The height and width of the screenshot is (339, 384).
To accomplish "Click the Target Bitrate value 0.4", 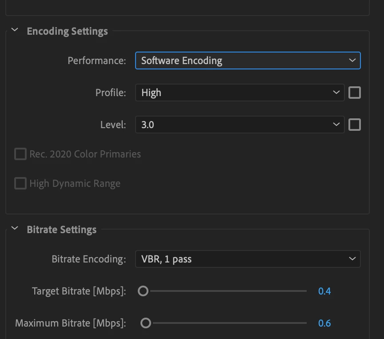I will pos(324,291).
